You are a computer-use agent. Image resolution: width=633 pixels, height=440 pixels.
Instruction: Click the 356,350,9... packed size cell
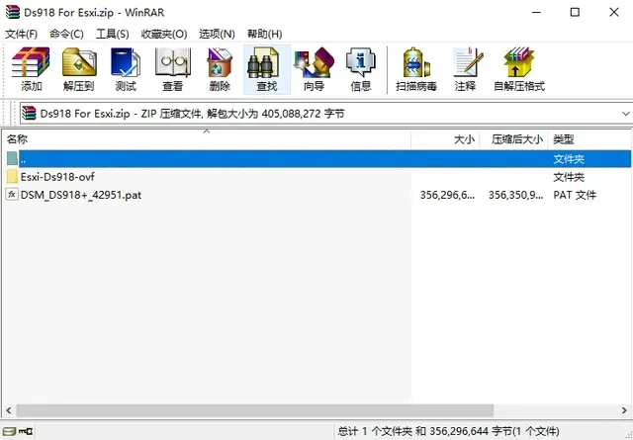click(x=515, y=195)
